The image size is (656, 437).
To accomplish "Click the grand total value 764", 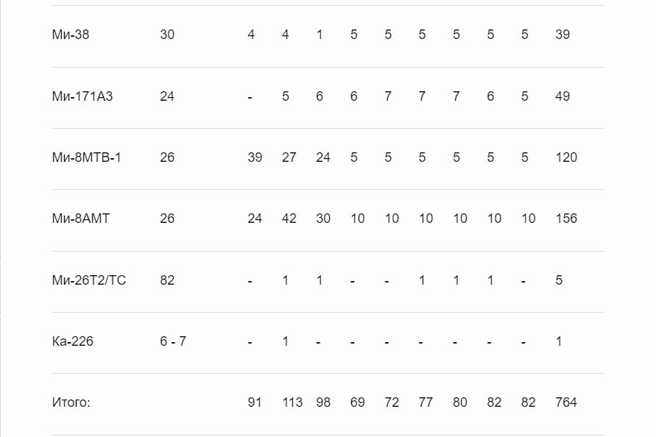I will pyautogui.click(x=566, y=402).
